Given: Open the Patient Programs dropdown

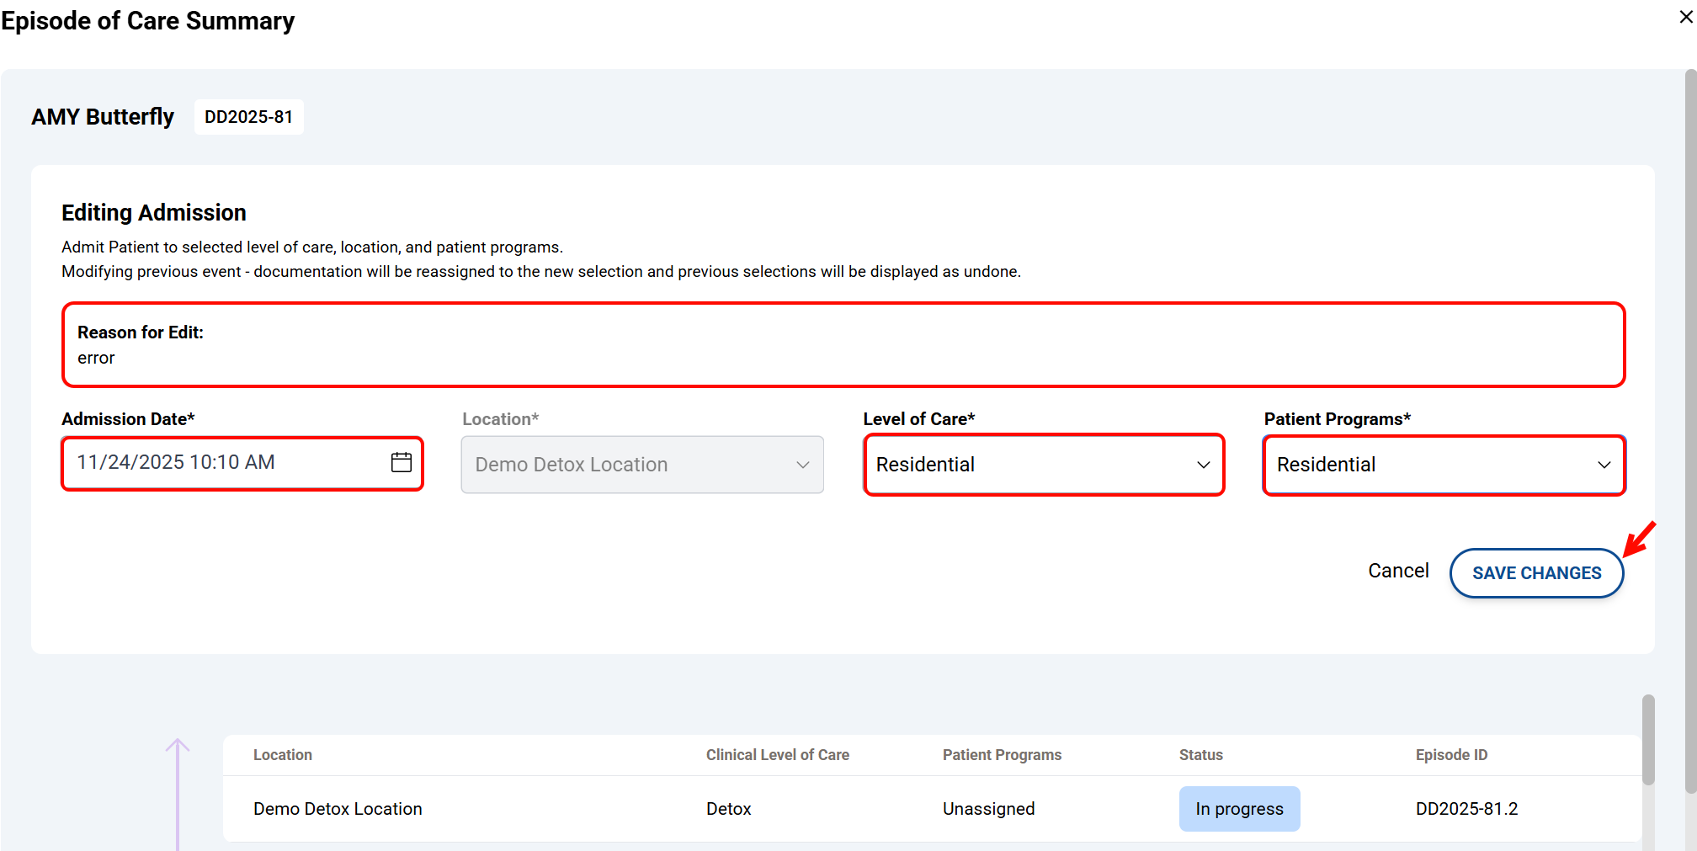Looking at the screenshot, I should (x=1444, y=465).
